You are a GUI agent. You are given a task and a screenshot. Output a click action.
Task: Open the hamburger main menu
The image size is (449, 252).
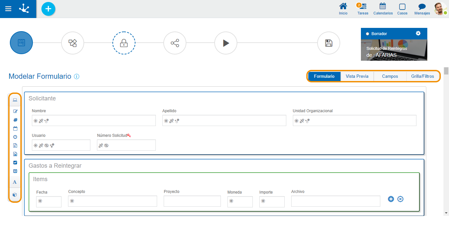(x=8, y=9)
